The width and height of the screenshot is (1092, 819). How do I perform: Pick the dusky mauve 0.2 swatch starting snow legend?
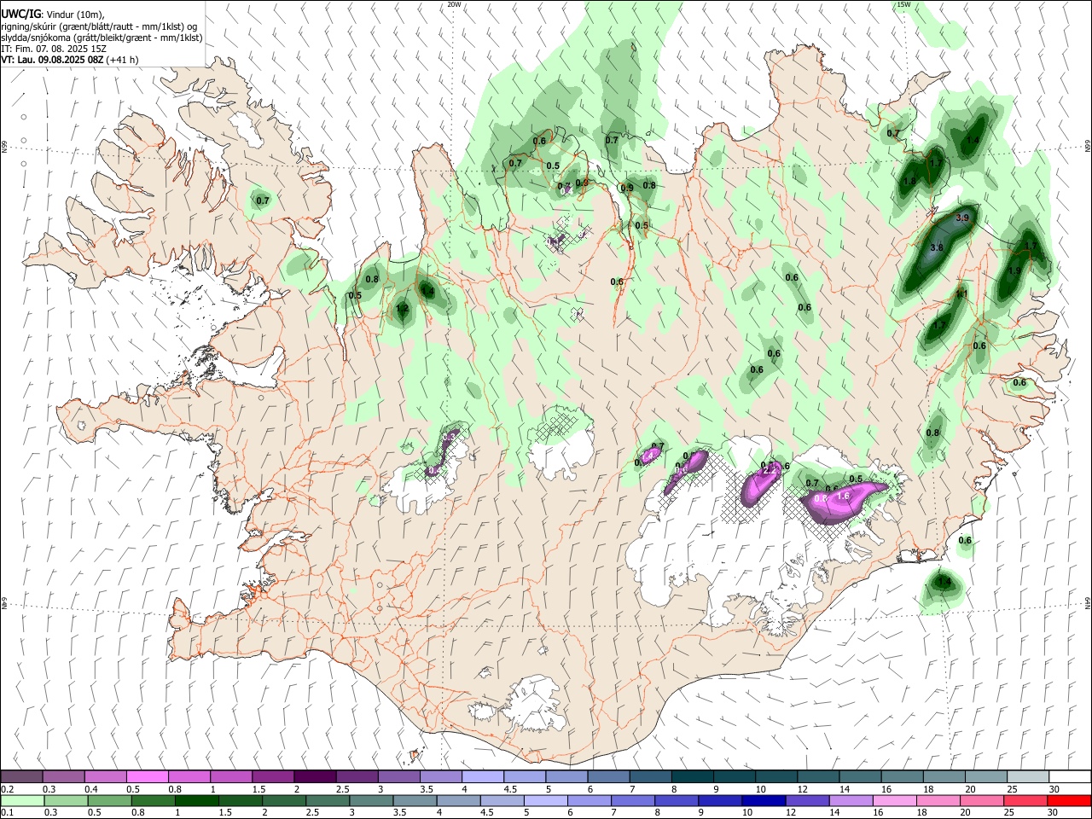tap(21, 776)
